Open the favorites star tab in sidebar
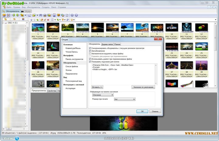Viewport: 219px width, 141px height. click(14, 19)
